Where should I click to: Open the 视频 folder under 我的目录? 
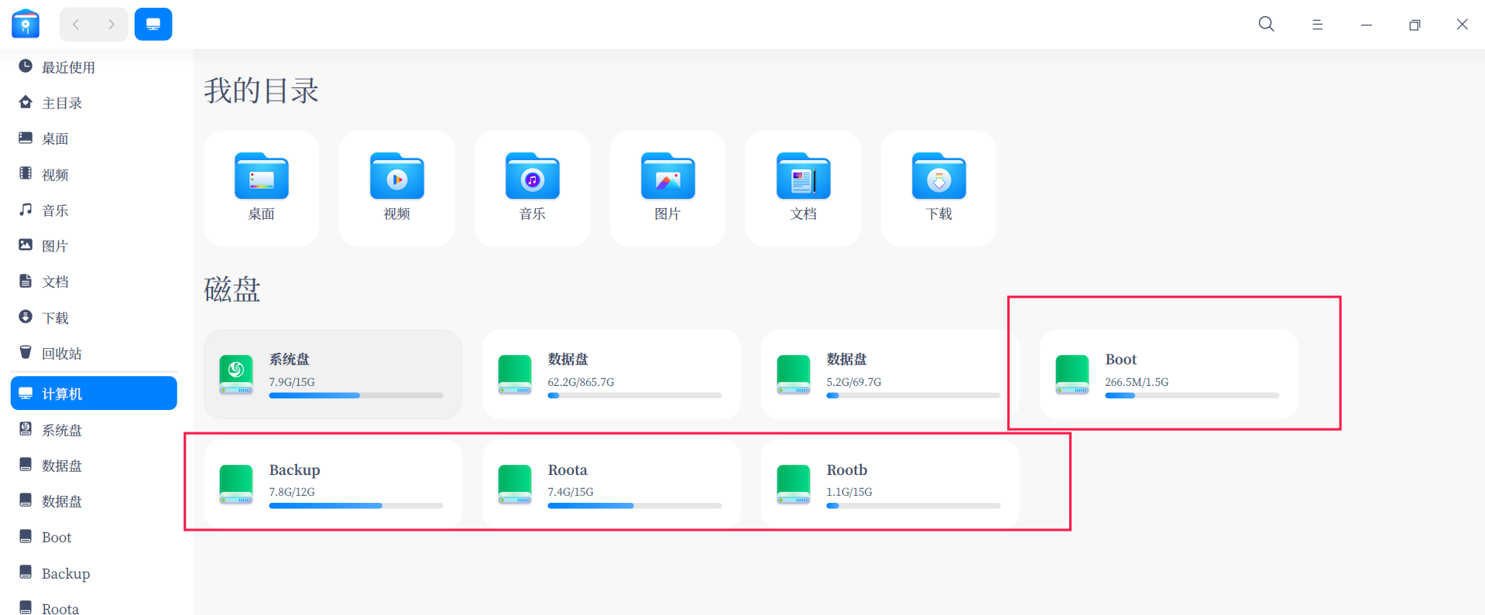pos(397,188)
